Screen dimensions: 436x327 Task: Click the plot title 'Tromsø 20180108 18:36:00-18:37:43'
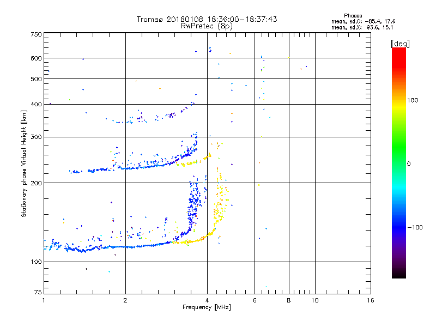click(207, 19)
